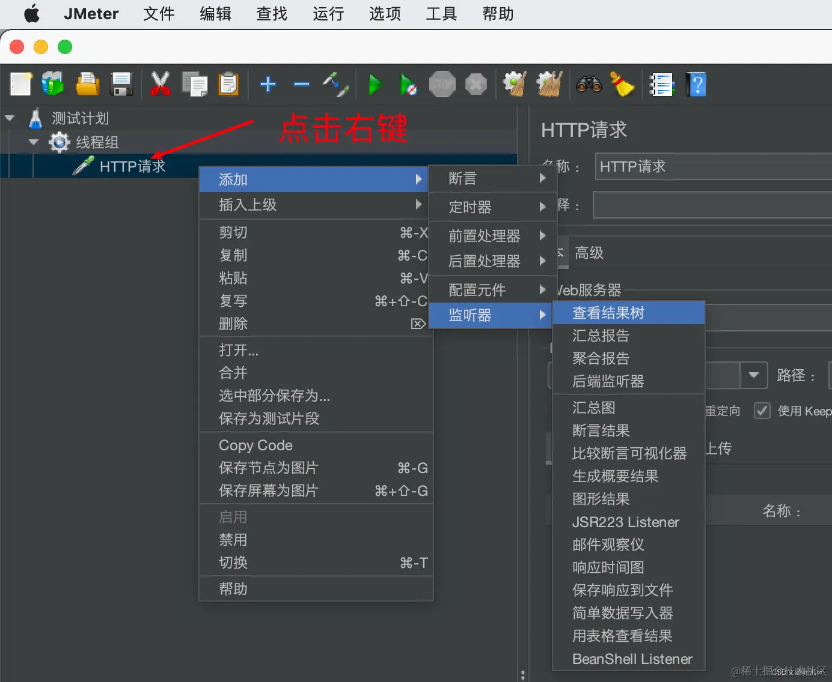Collapse the 测试计划 tree node
The height and width of the screenshot is (682, 832).
(10, 118)
